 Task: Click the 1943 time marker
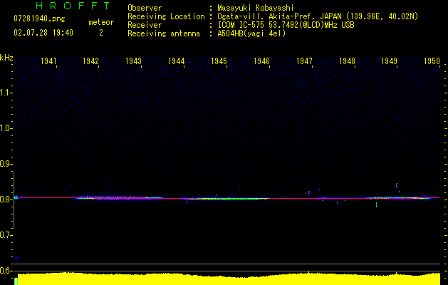click(x=133, y=61)
